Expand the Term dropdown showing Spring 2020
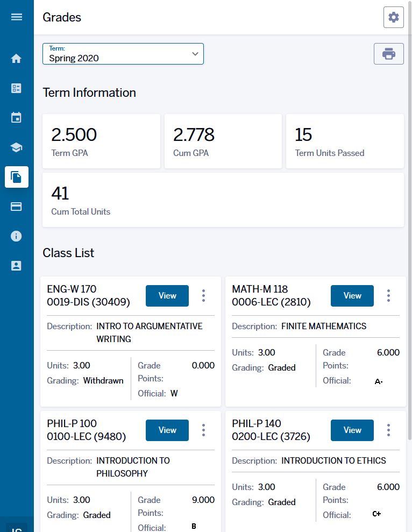Image resolution: width=412 pixels, height=532 pixels. click(123, 54)
